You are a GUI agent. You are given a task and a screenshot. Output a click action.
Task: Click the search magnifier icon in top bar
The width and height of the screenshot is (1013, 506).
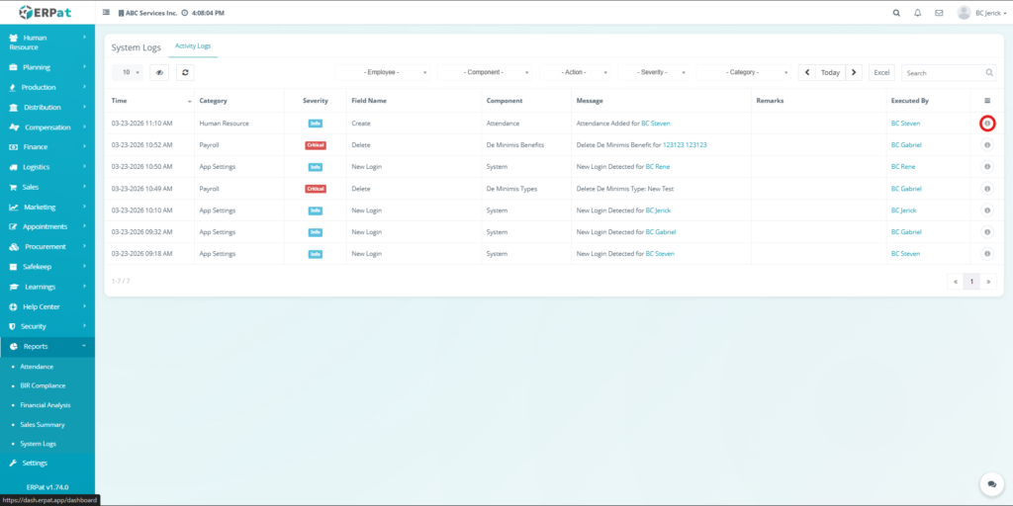[x=896, y=13]
